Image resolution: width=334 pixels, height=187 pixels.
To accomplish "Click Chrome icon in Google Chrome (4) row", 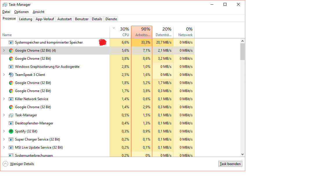I will pos(11,51).
